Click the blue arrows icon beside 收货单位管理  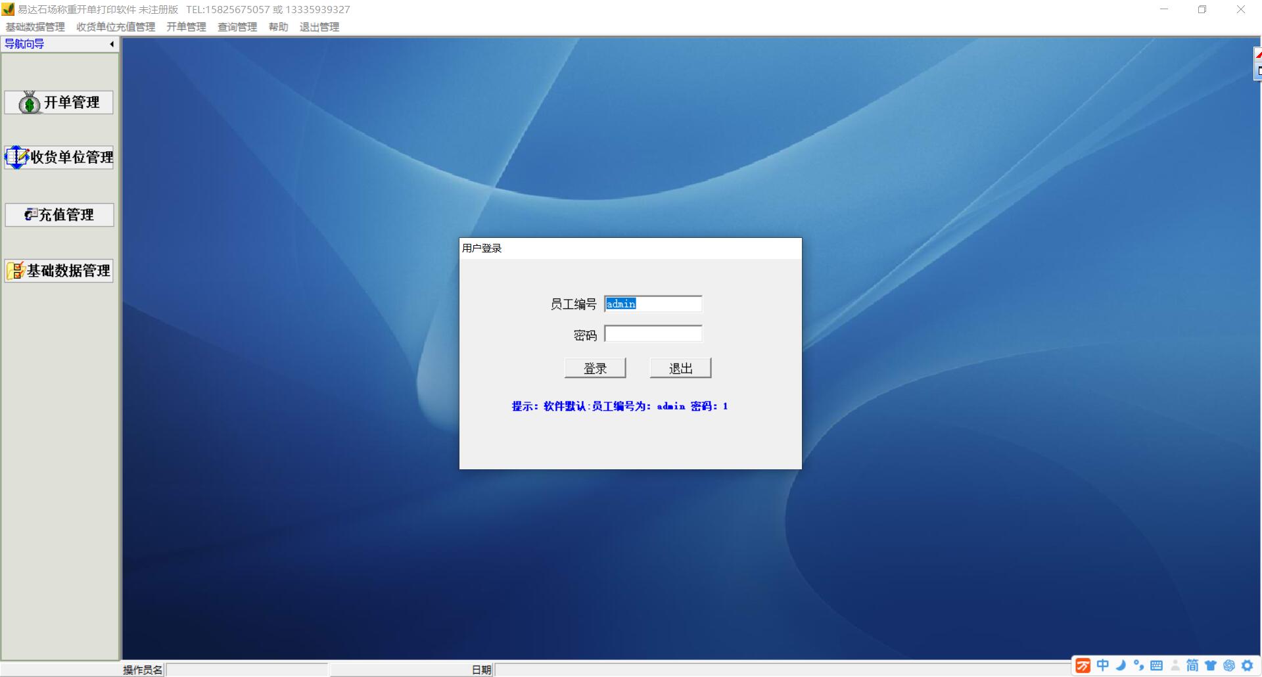(16, 157)
